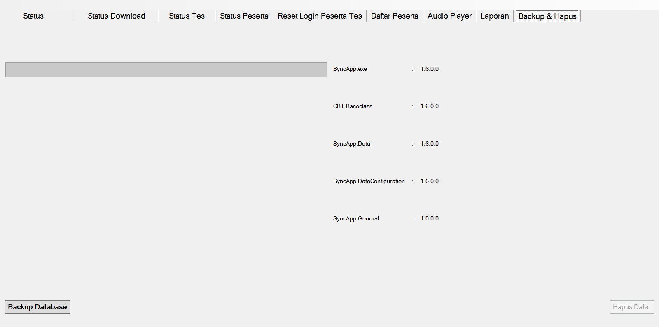The width and height of the screenshot is (659, 327).
Task: Click the CBT.Baseclass version value
Action: coord(430,107)
